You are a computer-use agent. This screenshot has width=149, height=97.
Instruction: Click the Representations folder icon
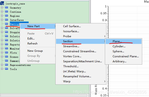coord(6,65)
